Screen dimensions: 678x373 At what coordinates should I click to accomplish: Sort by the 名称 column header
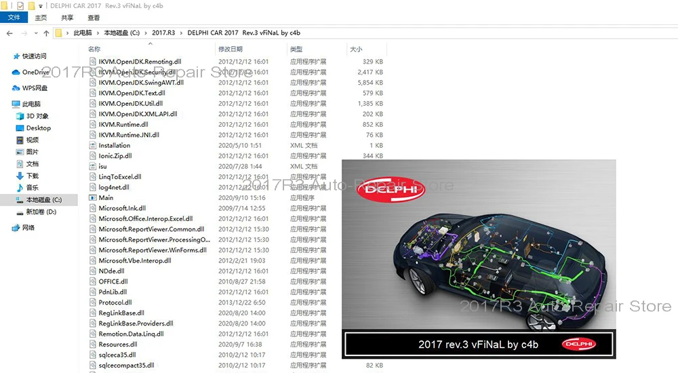pyautogui.click(x=94, y=50)
